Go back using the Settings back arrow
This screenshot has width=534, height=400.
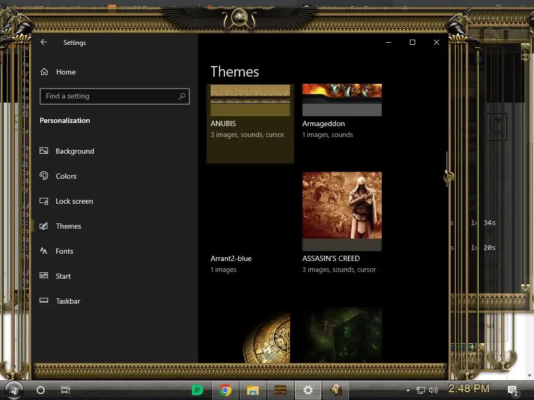(44, 42)
